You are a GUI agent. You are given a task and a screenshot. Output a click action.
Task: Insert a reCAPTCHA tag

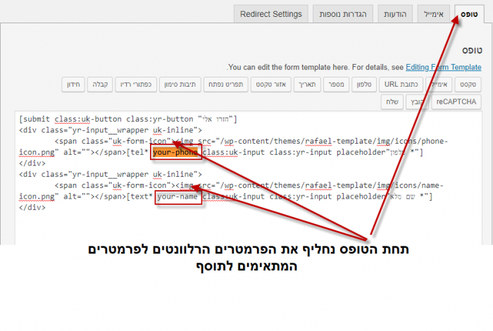pos(456,102)
